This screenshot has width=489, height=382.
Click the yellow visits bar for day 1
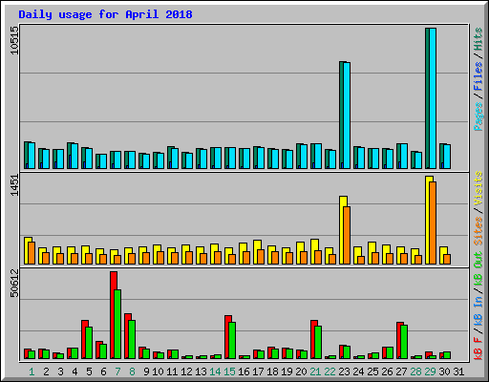coord(28,250)
